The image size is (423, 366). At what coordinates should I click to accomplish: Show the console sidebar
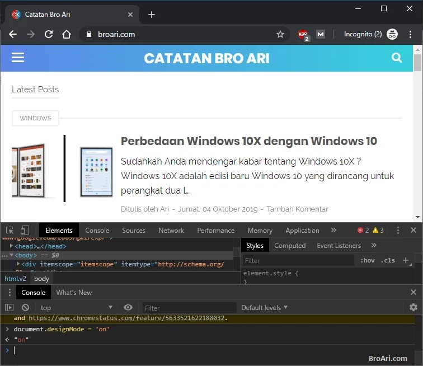[9, 307]
